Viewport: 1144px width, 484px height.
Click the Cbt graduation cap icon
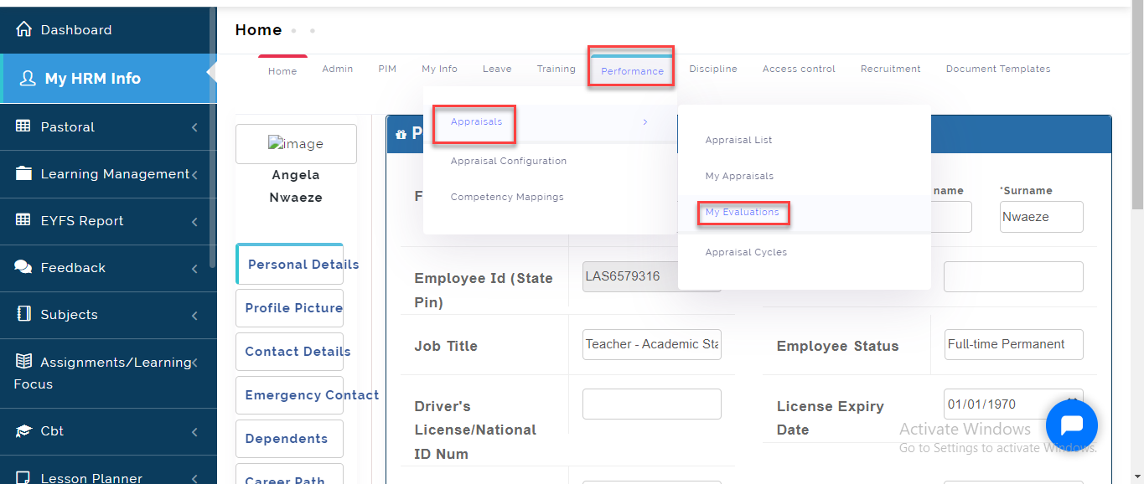[x=23, y=431]
